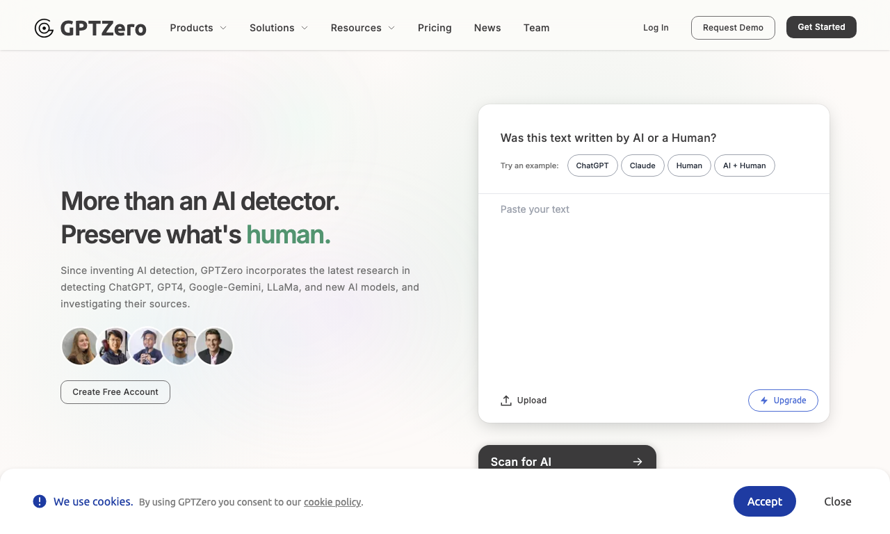Click inside the Paste your text field

(x=654, y=285)
